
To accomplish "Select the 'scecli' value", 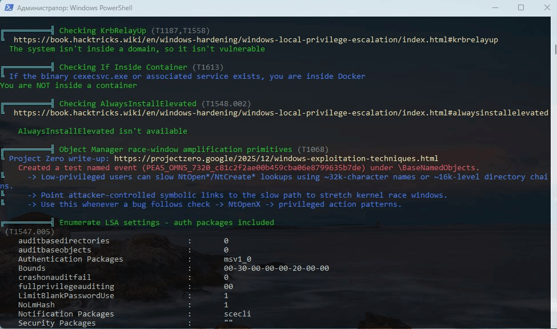I will coord(237,314).
